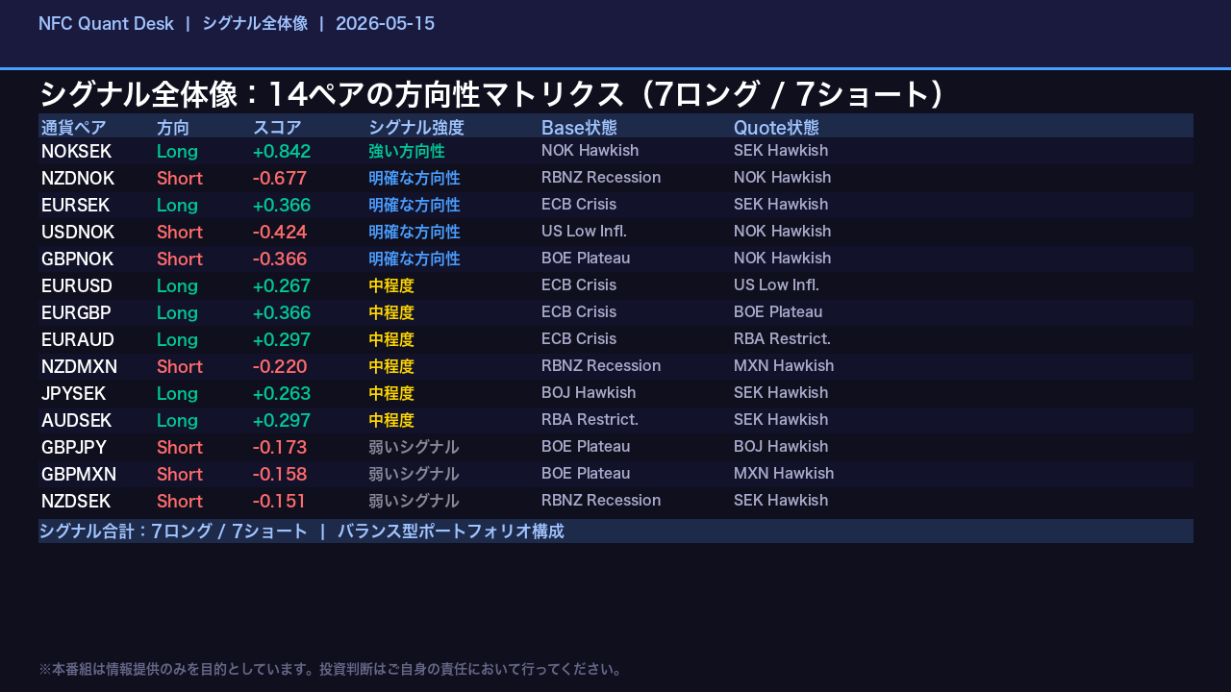
Task: Click the シグナル合計 summary line
Action: pos(615,531)
